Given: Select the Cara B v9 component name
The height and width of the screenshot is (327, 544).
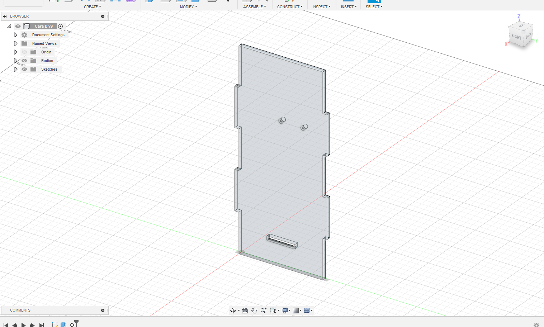Looking at the screenshot, I should [x=44, y=26].
